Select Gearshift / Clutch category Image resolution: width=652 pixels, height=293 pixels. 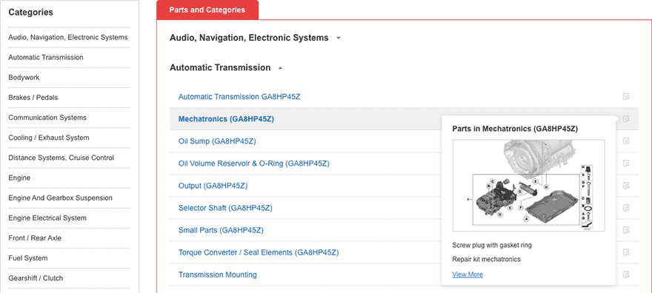click(36, 278)
